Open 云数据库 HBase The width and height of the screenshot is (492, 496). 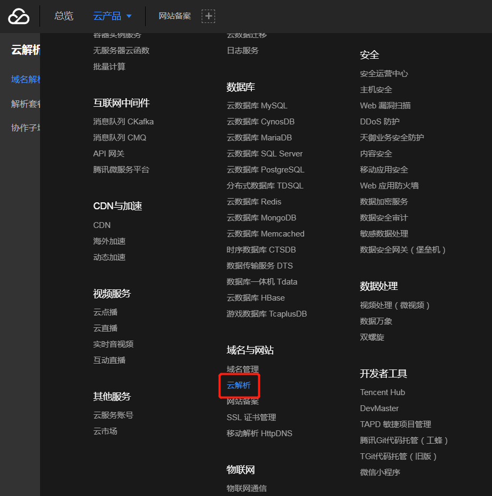tap(256, 298)
